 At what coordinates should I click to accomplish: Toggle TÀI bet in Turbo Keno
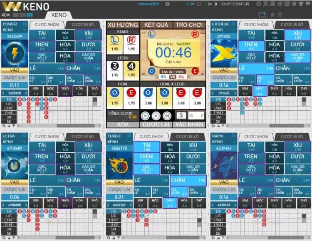pyautogui.click(x=147, y=147)
